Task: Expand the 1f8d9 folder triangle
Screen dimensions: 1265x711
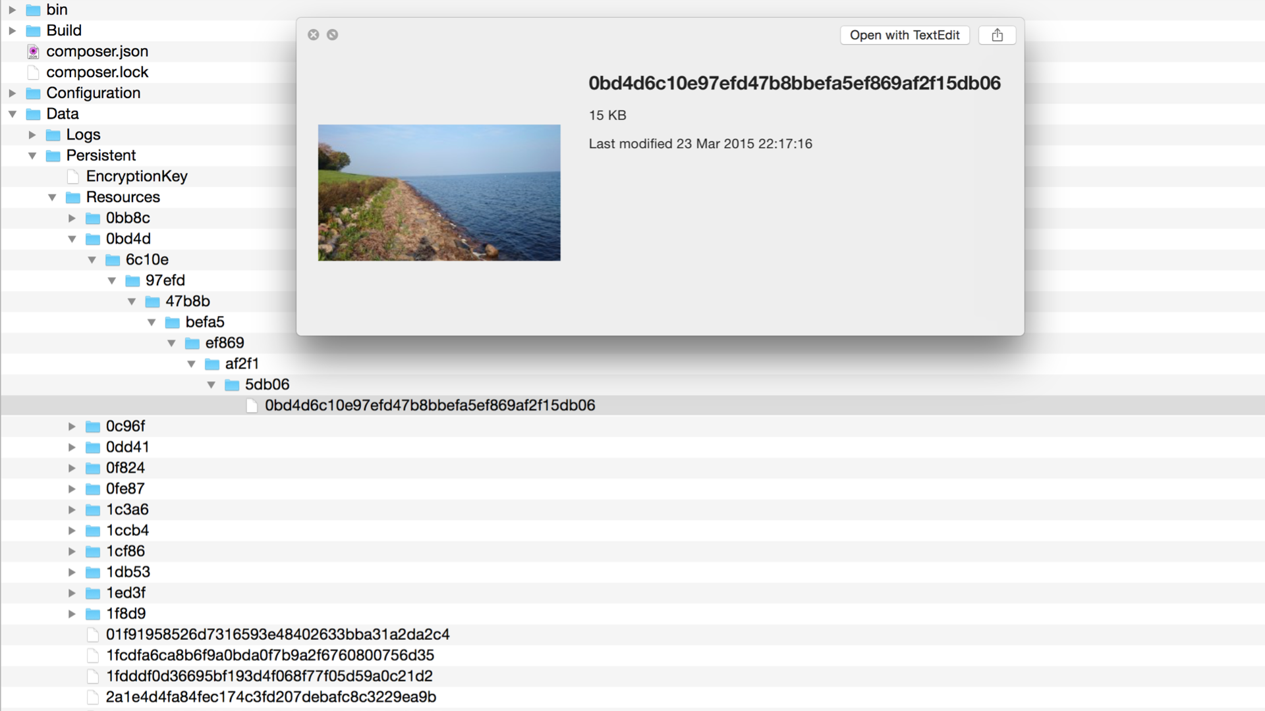Action: coord(72,614)
